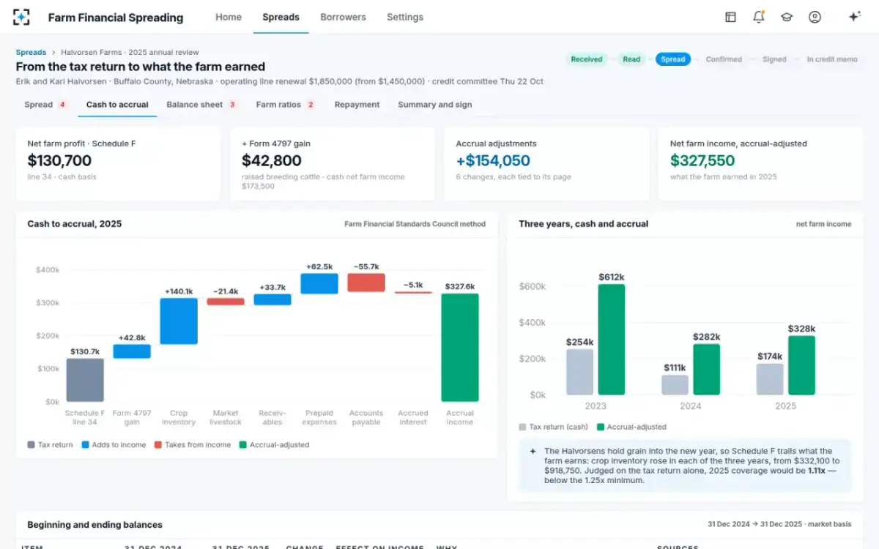Click the Signed status step
This screenshot has width=879, height=549.
(x=774, y=59)
